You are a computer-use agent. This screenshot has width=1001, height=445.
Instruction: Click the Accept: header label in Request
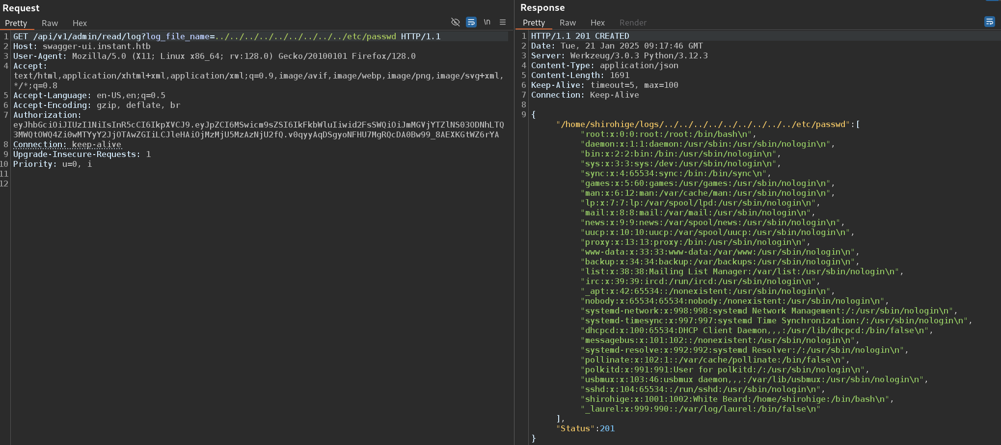click(x=30, y=66)
